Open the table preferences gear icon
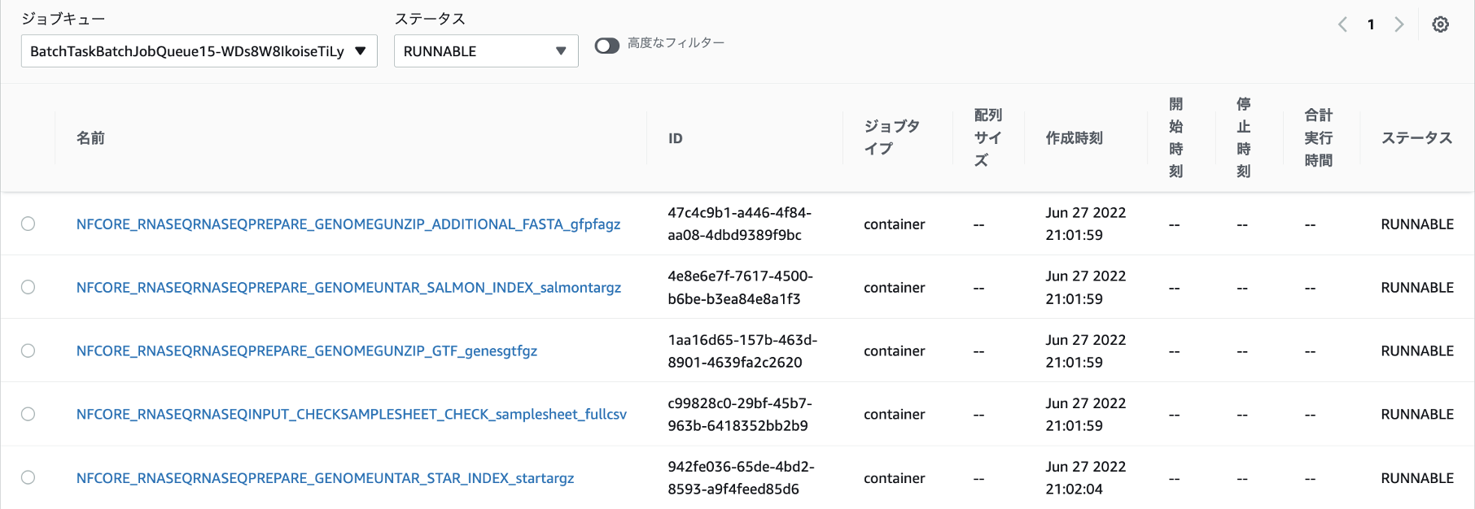 1440,24
